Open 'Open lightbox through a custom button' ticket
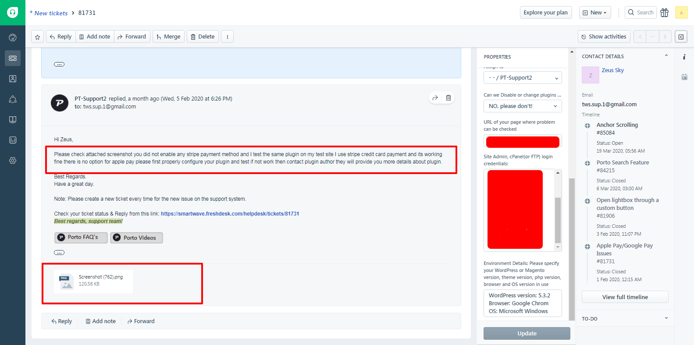The width and height of the screenshot is (694, 345). click(x=627, y=208)
